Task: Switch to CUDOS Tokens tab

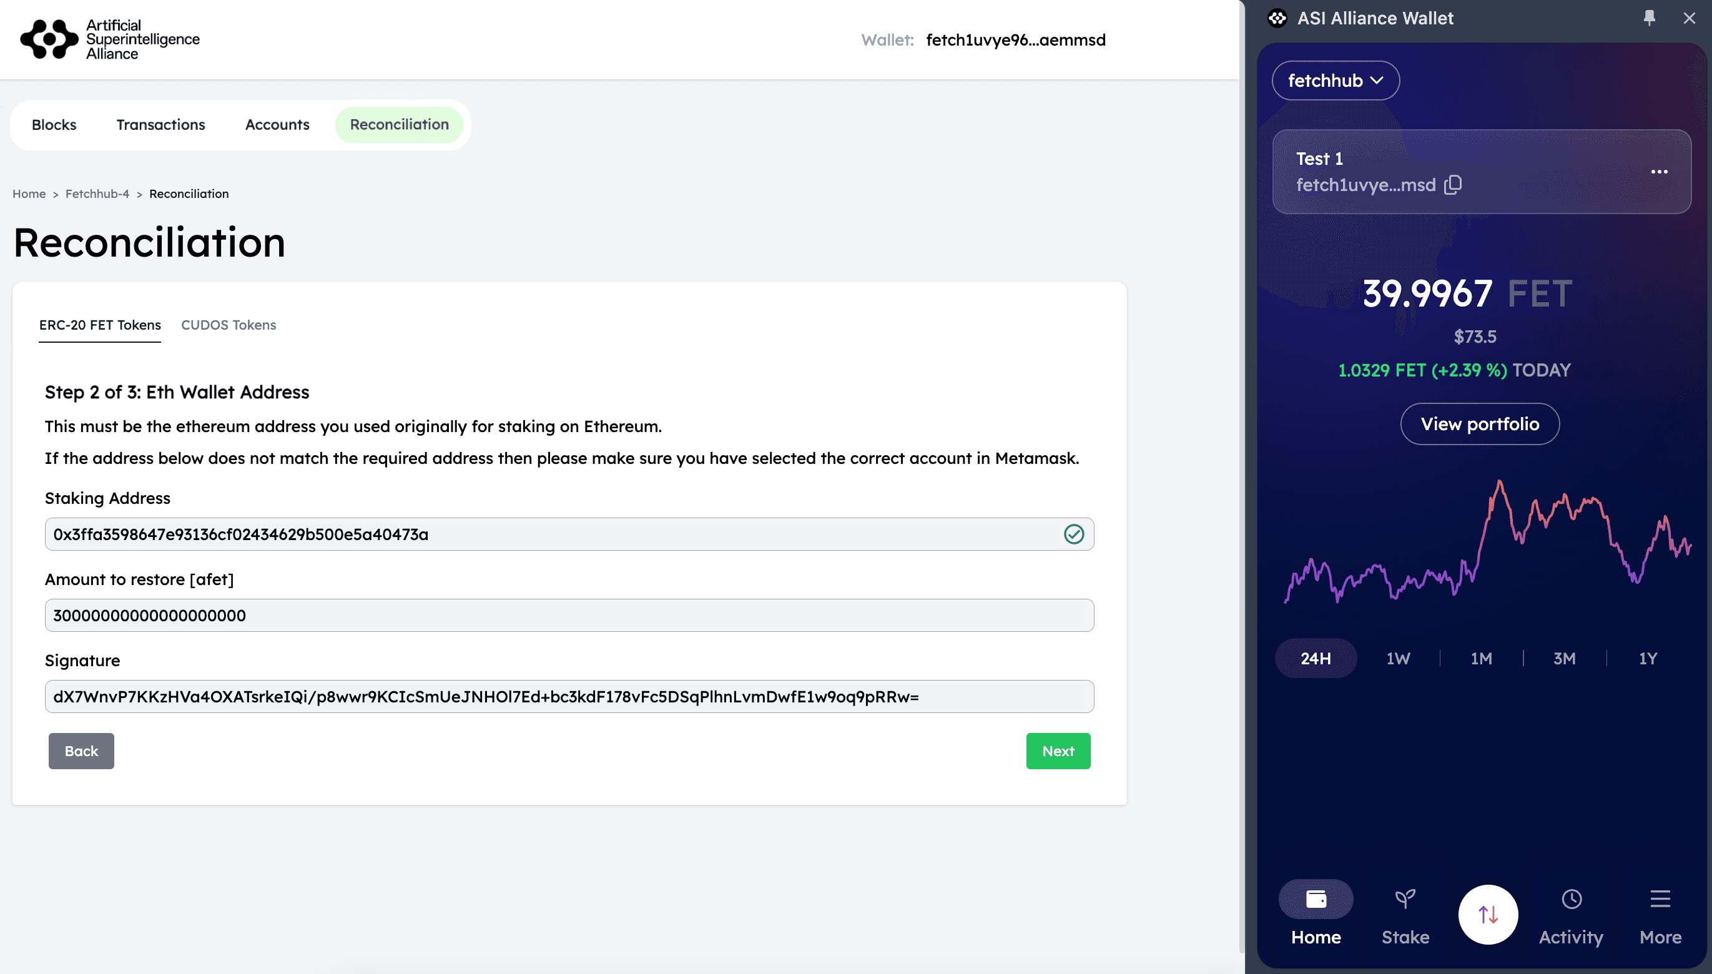Action: (x=228, y=325)
